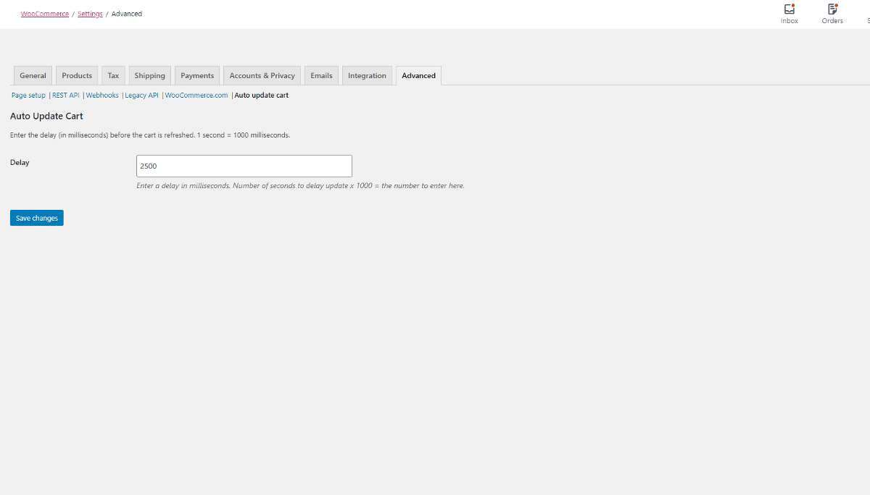View the Orders activity icon
The height and width of the screenshot is (495, 870).
pyautogui.click(x=832, y=13)
